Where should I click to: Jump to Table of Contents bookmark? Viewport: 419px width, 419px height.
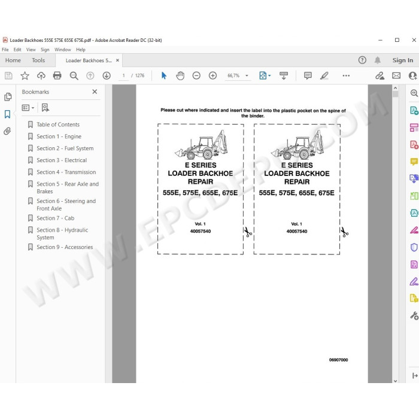(x=58, y=125)
